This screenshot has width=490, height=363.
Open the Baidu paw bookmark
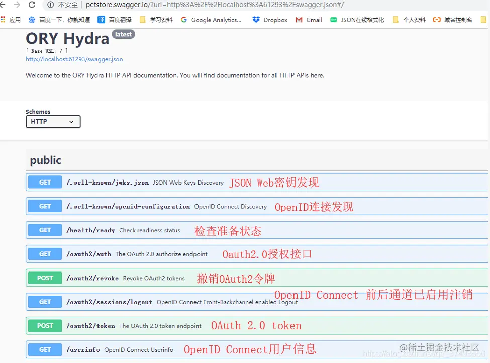(x=32, y=20)
